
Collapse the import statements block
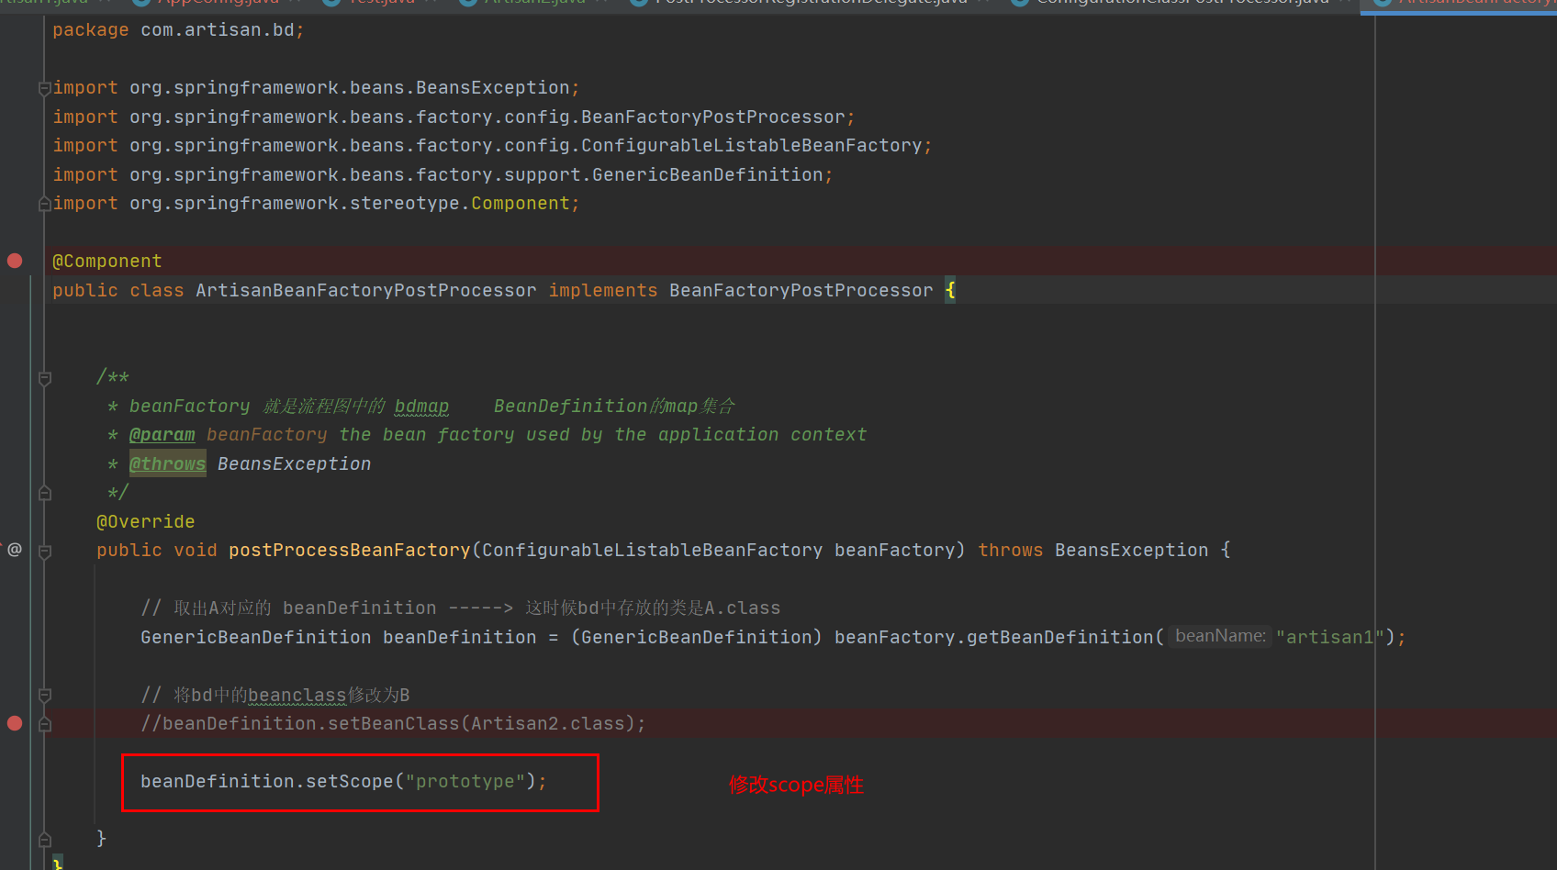(x=44, y=88)
